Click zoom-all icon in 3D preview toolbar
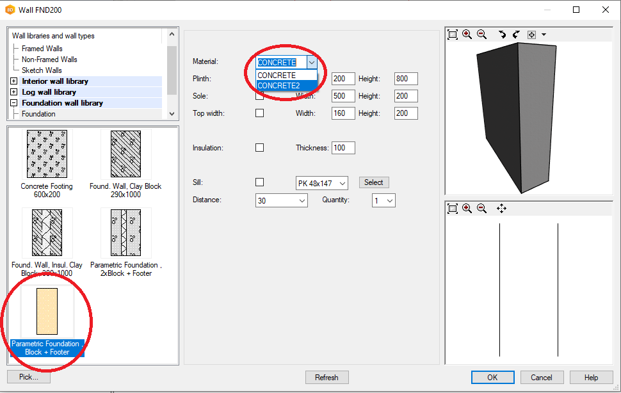This screenshot has width=621, height=393. pos(453,35)
